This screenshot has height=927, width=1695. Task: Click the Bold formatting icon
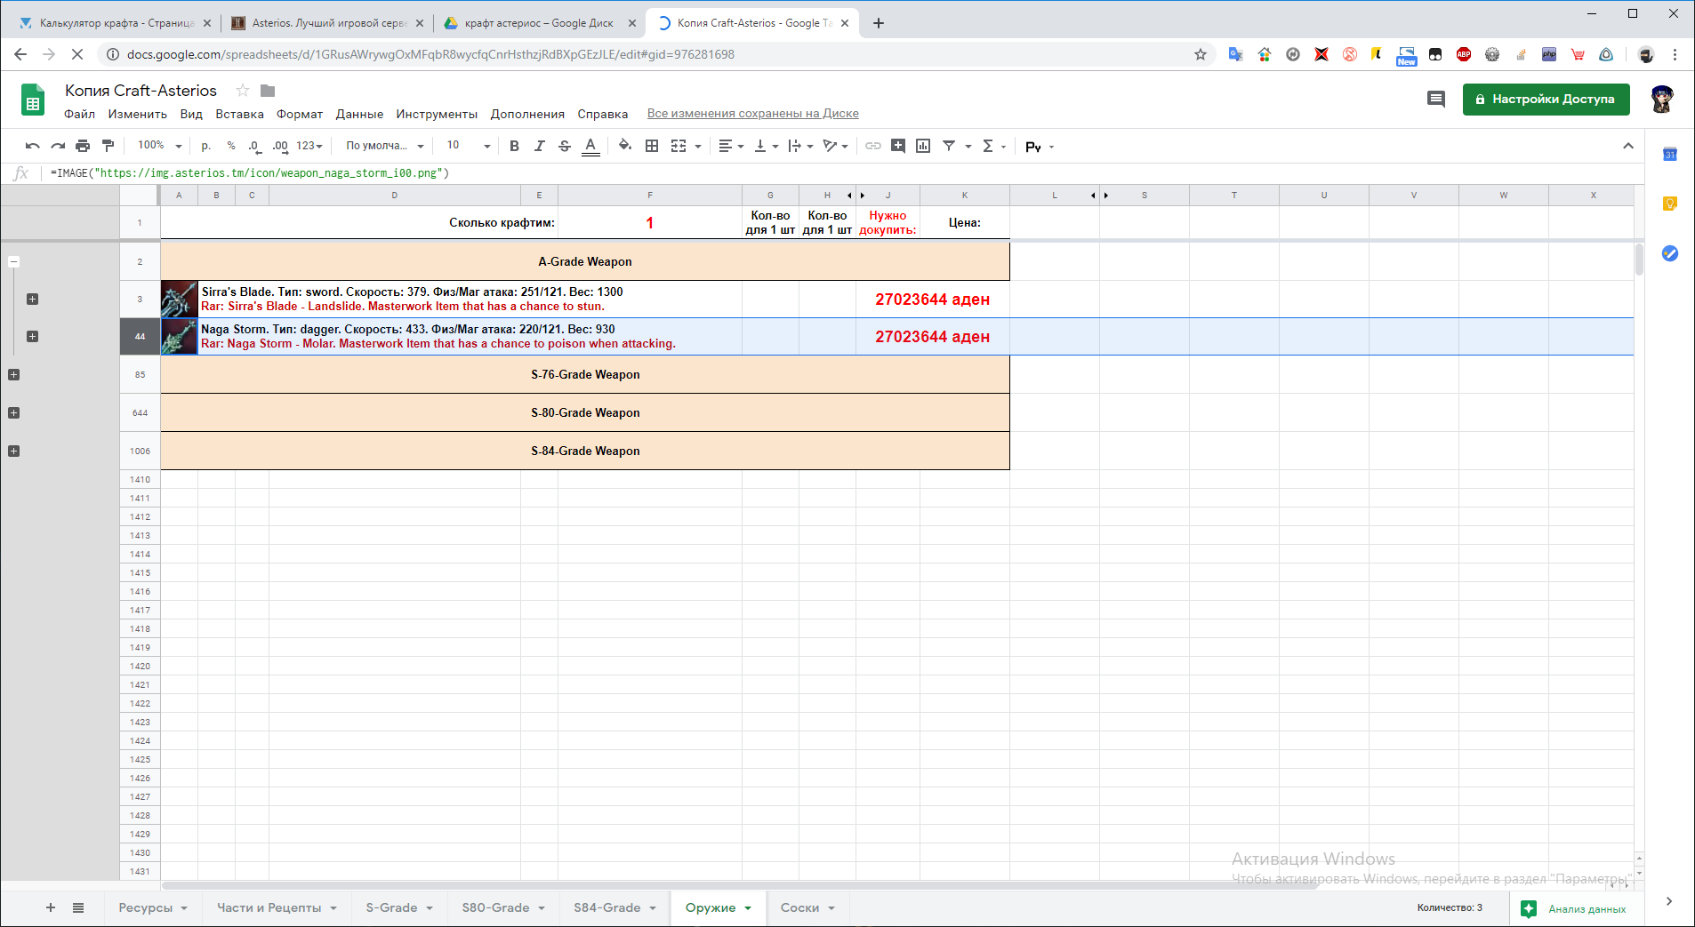[514, 146]
